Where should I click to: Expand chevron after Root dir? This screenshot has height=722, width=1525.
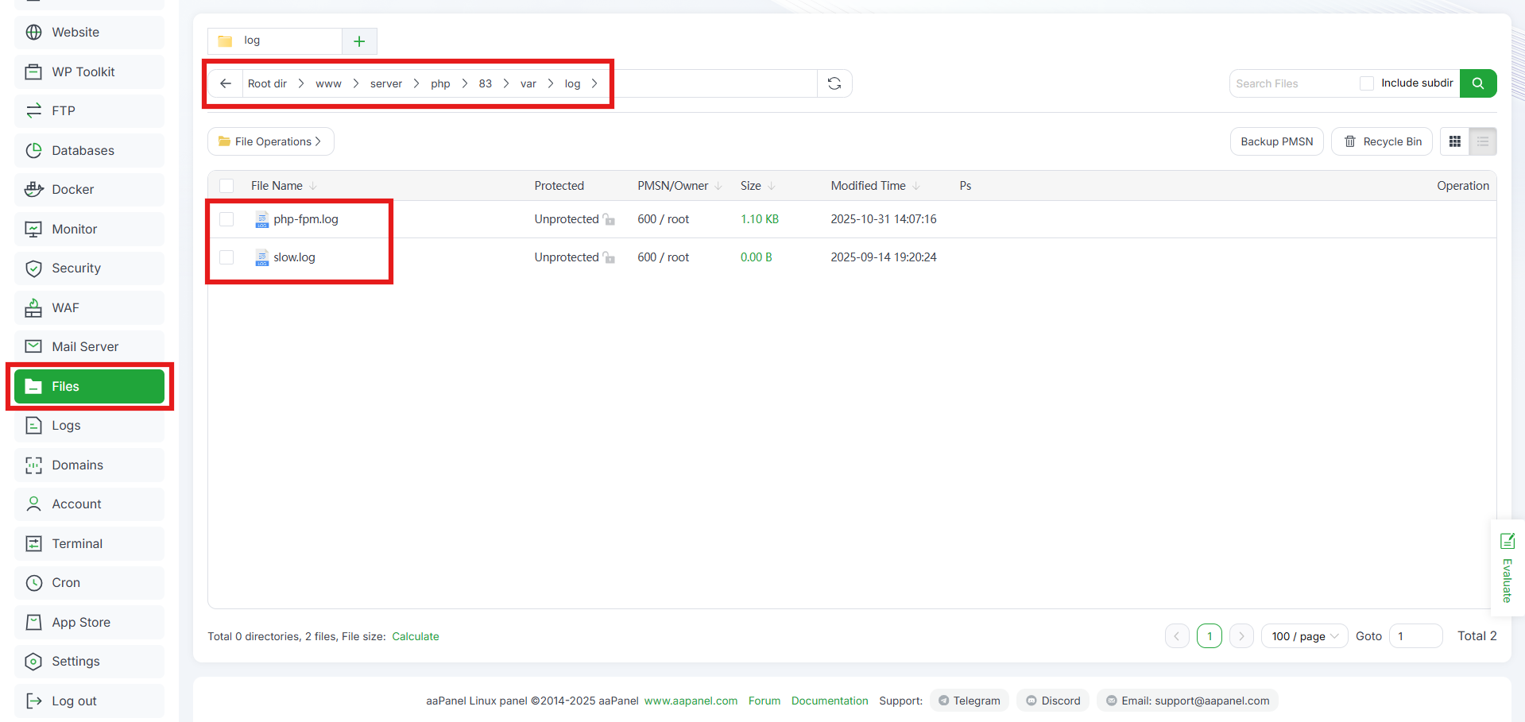[x=301, y=83]
